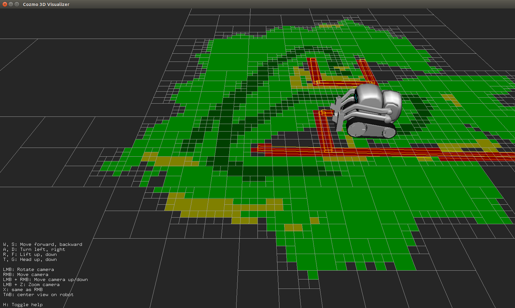Minimize the Cozmo 3D Visualizer window

pyautogui.click(x=11, y=4)
